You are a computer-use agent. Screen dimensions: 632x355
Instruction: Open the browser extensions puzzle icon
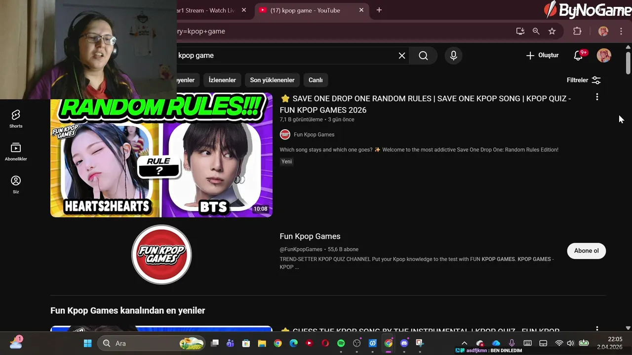[x=577, y=31]
